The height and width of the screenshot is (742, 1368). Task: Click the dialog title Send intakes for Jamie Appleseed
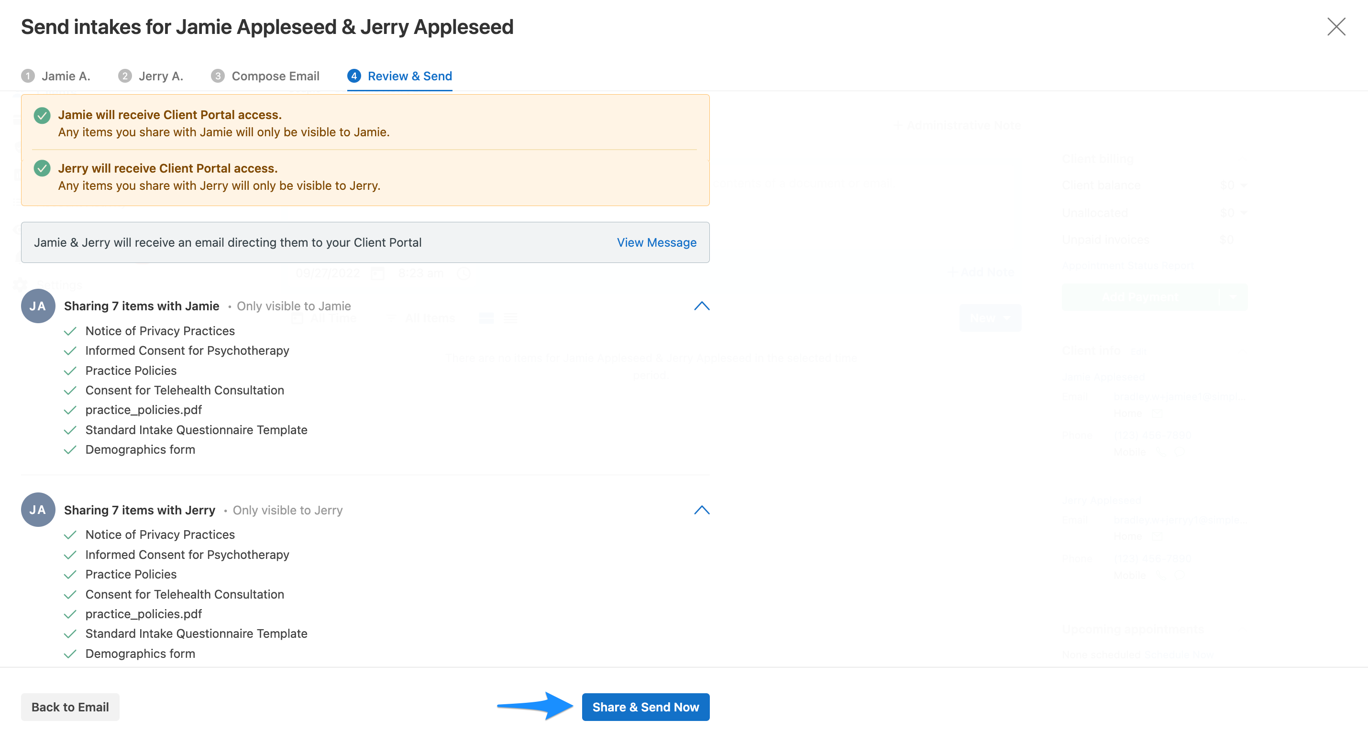(266, 27)
